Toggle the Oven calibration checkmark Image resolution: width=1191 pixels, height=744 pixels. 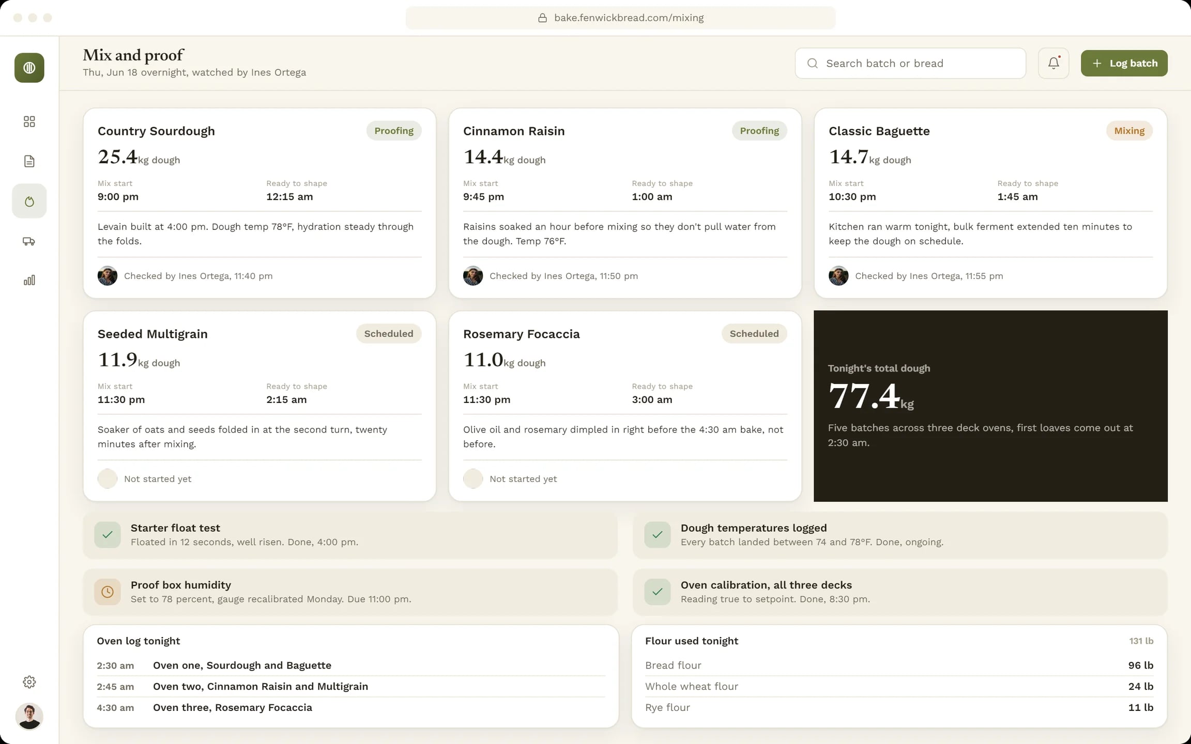(x=658, y=592)
